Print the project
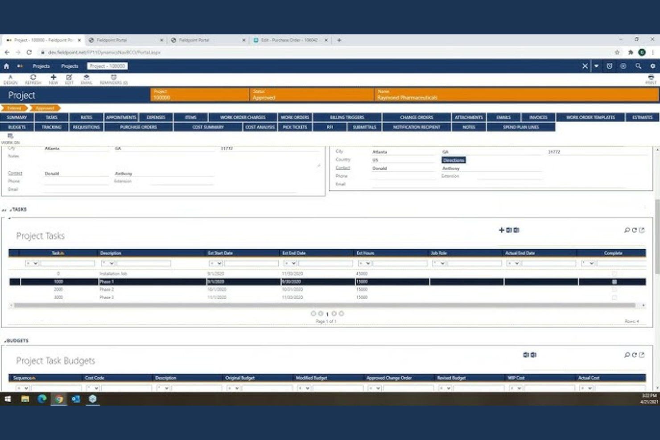 pos(651,79)
